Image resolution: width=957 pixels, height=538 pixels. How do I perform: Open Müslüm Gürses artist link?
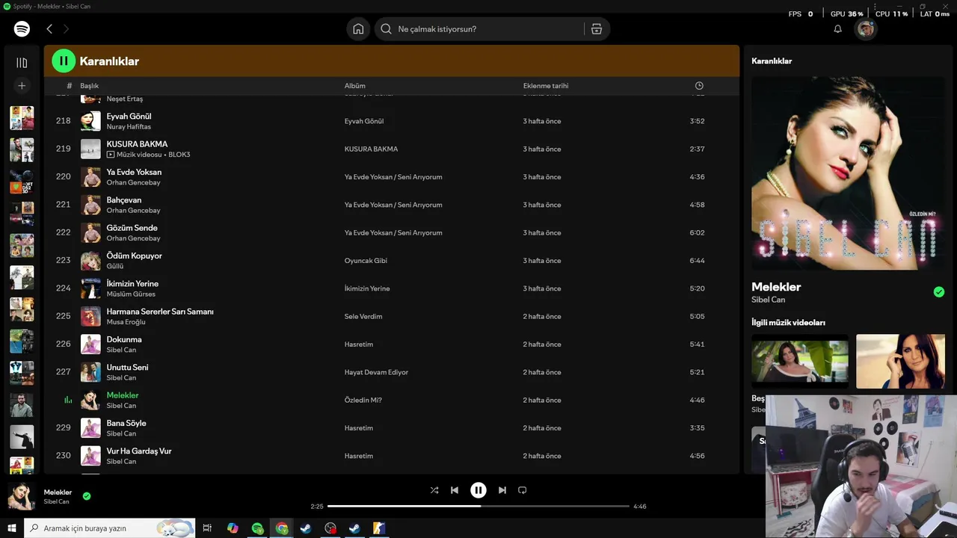(x=131, y=294)
